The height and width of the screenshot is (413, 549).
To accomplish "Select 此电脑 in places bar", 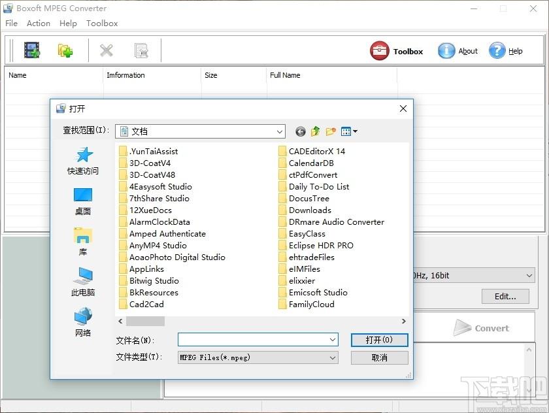I will 83,282.
